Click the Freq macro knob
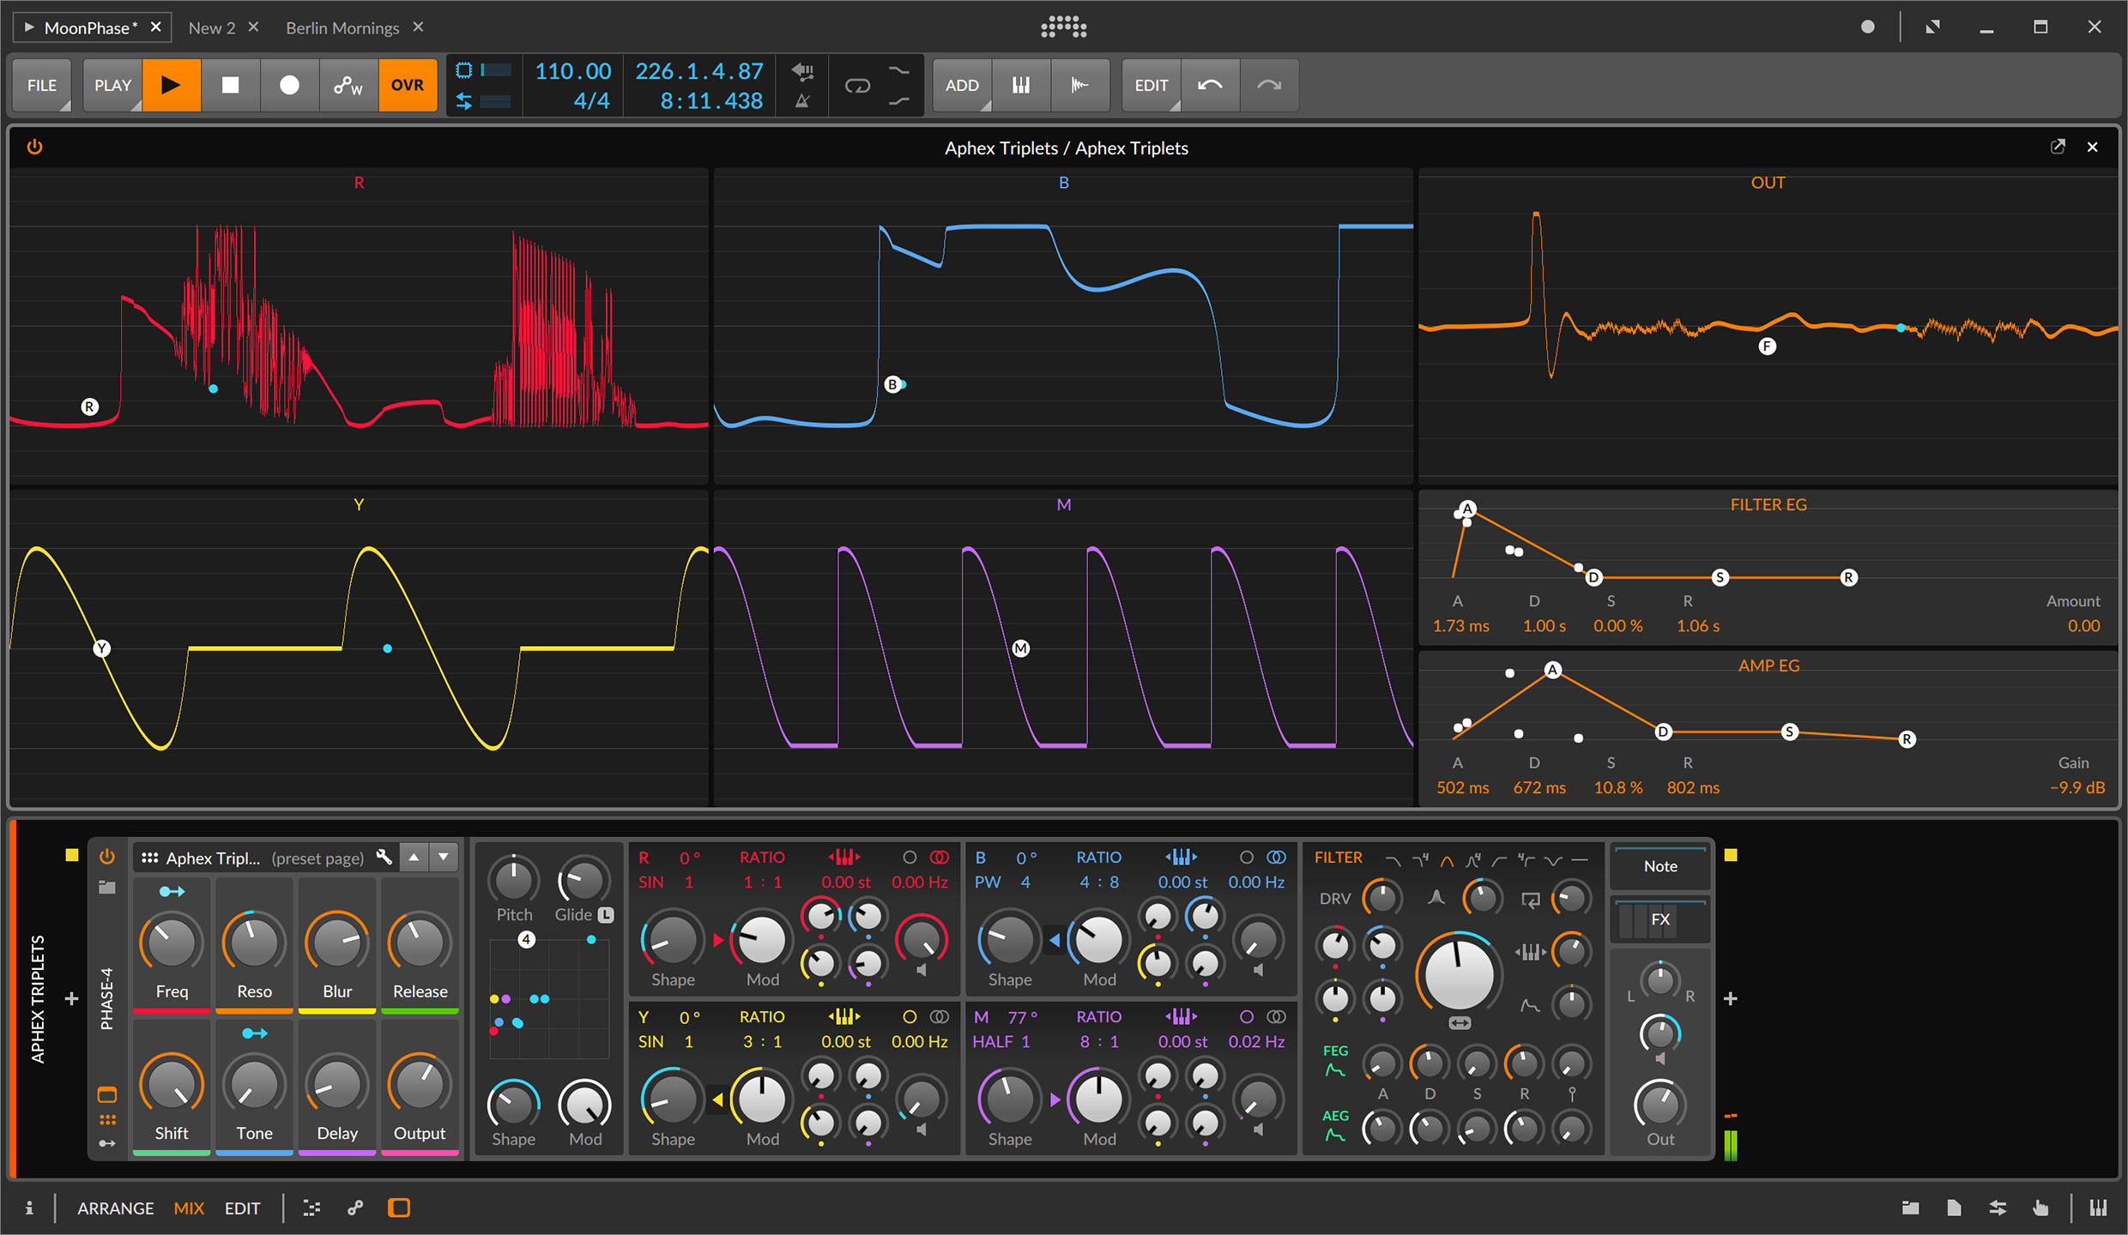The height and width of the screenshot is (1235, 2128). [171, 943]
